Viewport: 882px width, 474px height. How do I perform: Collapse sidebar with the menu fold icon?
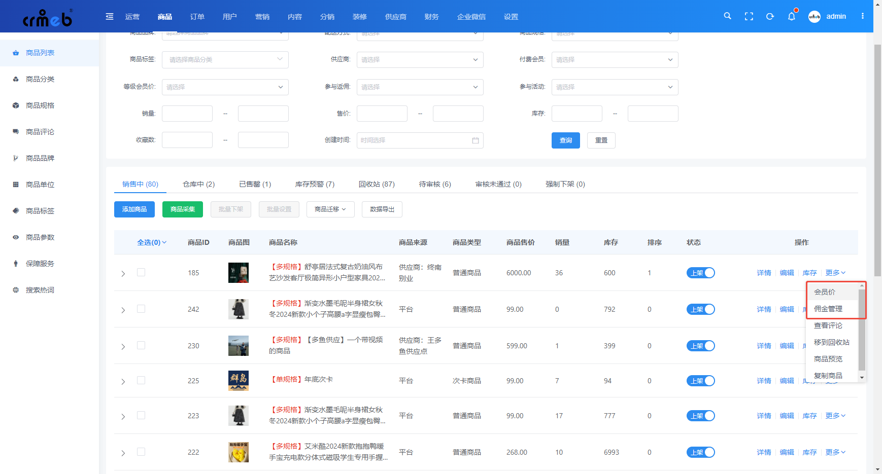pyautogui.click(x=109, y=16)
